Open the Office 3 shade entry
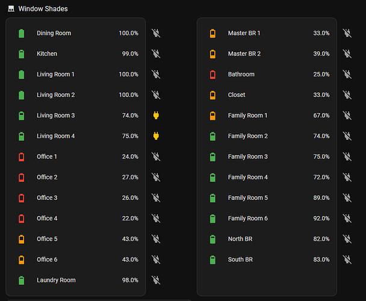 [47, 198]
